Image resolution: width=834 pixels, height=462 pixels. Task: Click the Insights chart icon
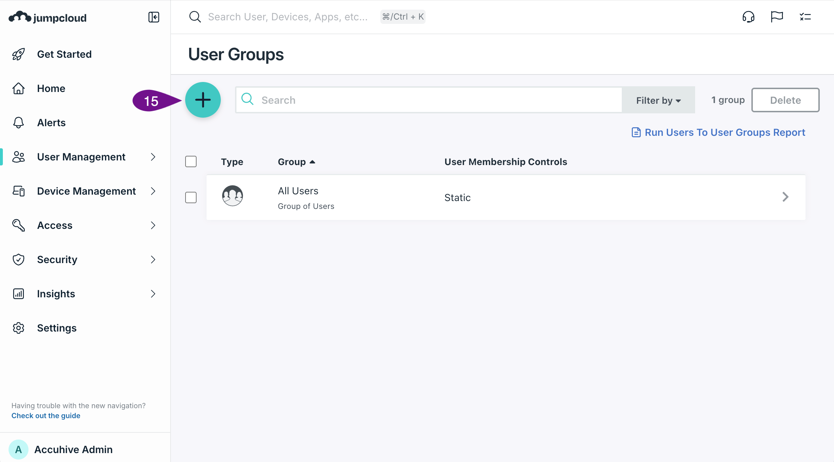pyautogui.click(x=19, y=294)
